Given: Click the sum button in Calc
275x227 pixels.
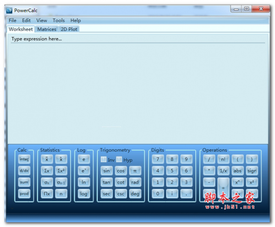Looking at the screenshot, I should tap(24, 182).
